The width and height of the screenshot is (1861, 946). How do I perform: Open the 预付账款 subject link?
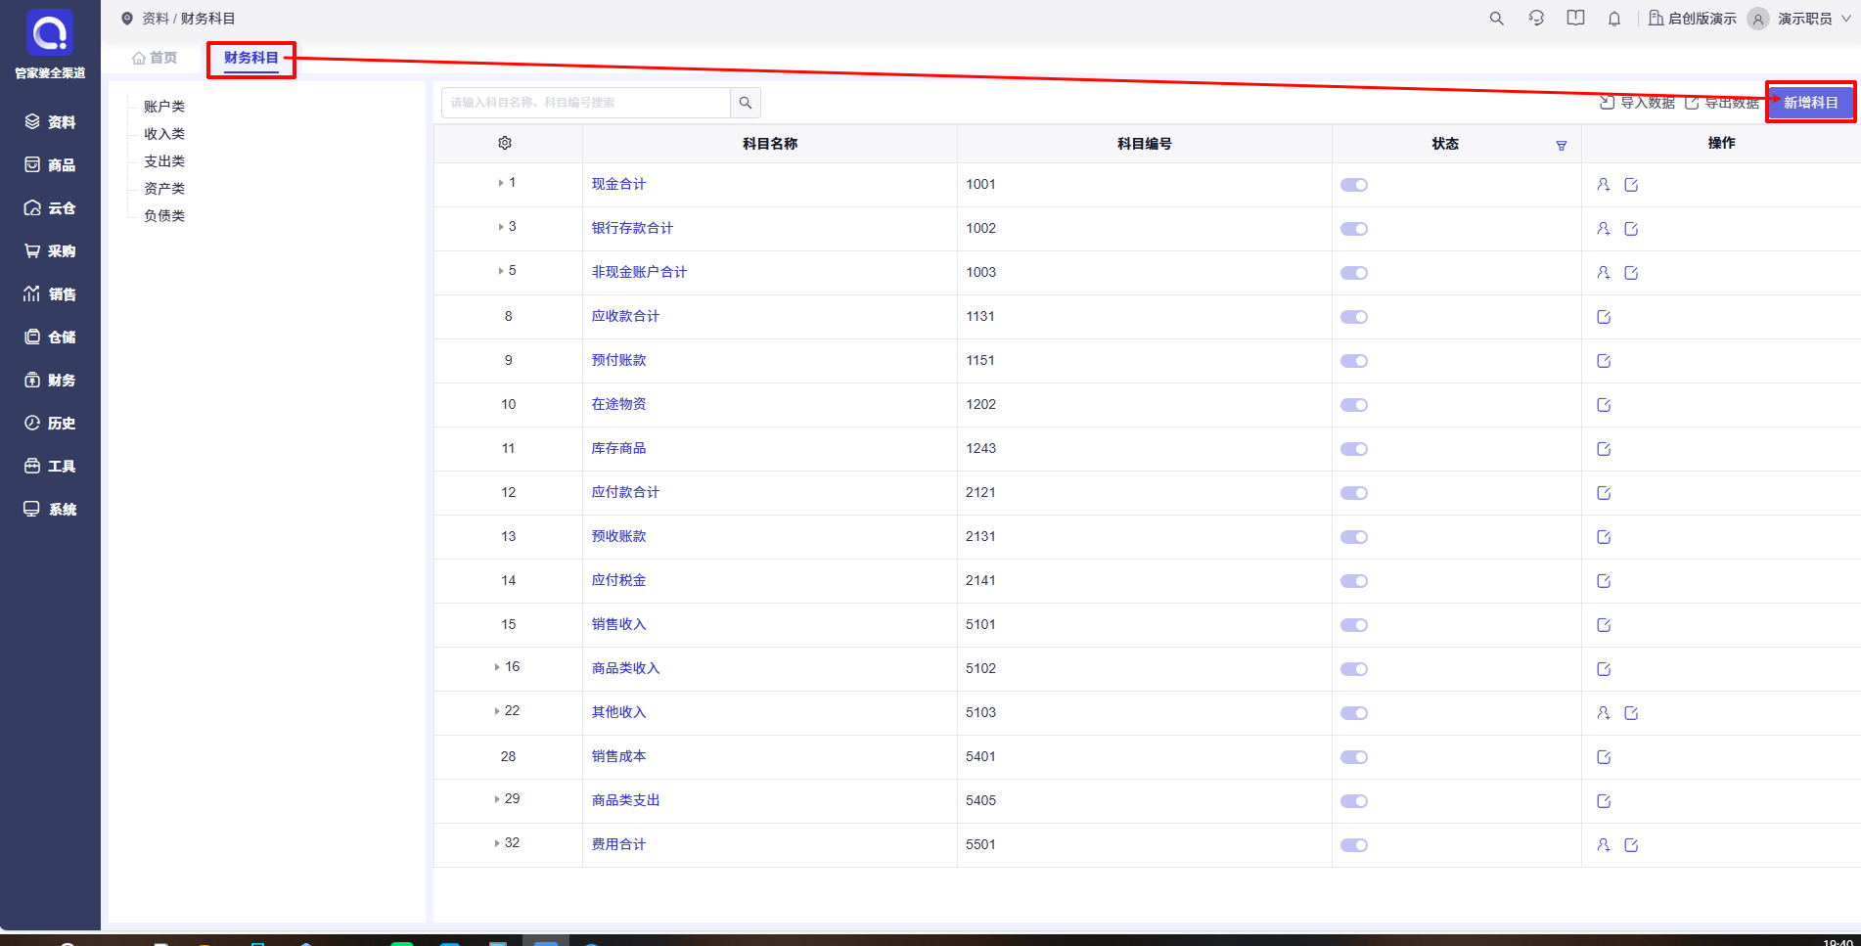[x=618, y=360]
